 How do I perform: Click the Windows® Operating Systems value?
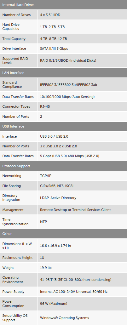(x=64, y=318)
